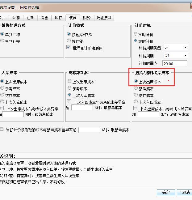
Task: Select 实时计价 radio option
Action: [x=136, y=34]
